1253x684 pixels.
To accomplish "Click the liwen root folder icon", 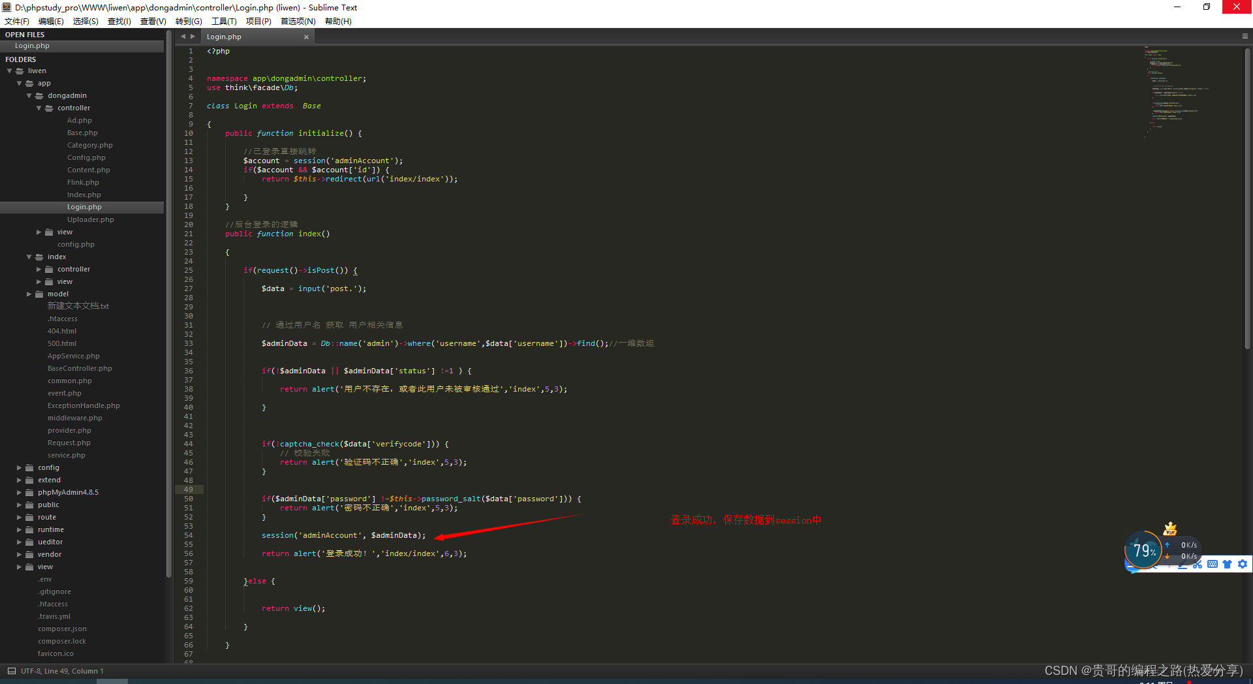I will pyautogui.click(x=20, y=71).
